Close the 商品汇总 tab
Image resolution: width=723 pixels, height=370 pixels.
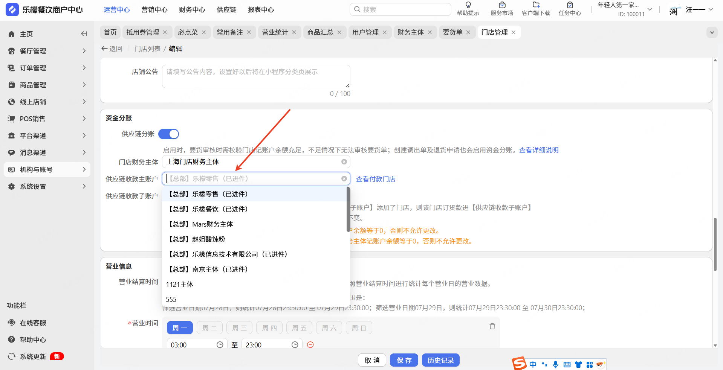coord(339,32)
